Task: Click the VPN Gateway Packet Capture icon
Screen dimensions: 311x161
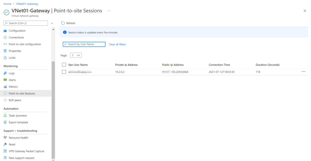Action: 5,151
